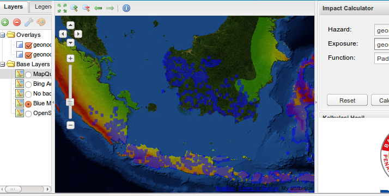Click the second geonode overlay layer icon
Screen dimensions: 389x196
point(20,54)
